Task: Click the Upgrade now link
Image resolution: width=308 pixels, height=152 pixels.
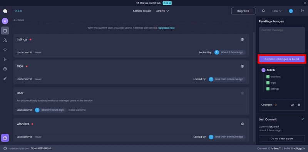Action: [x=166, y=28]
